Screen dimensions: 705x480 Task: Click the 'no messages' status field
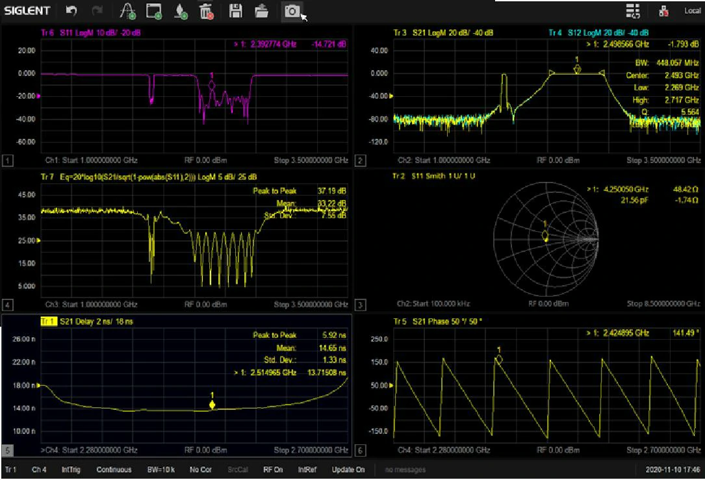405,470
